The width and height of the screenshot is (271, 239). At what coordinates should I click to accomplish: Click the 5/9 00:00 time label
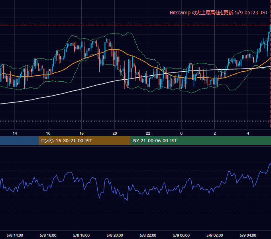click(x=181, y=235)
